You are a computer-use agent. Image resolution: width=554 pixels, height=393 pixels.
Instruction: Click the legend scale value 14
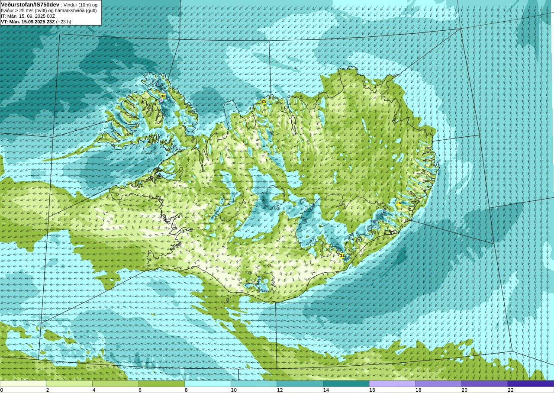tap(326, 390)
